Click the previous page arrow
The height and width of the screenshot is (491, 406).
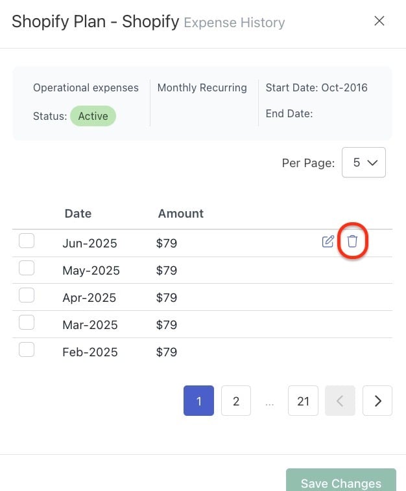click(x=340, y=401)
